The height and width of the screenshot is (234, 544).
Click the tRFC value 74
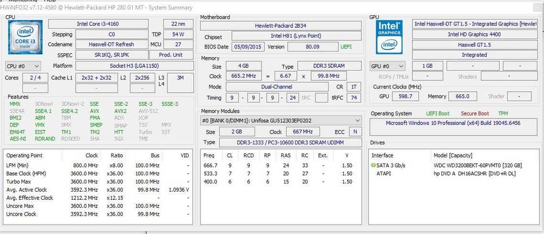354,98
